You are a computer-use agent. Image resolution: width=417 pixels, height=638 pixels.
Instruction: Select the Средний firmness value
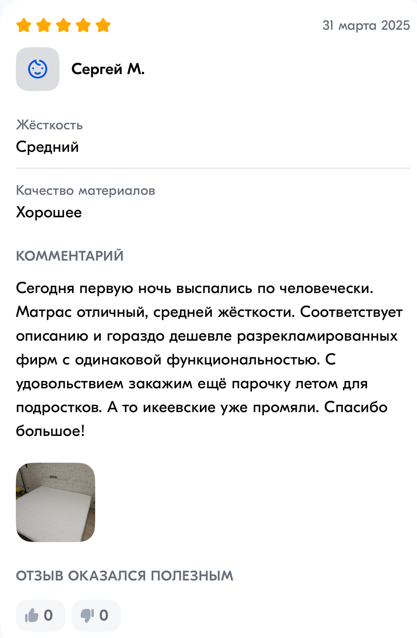[x=48, y=147]
